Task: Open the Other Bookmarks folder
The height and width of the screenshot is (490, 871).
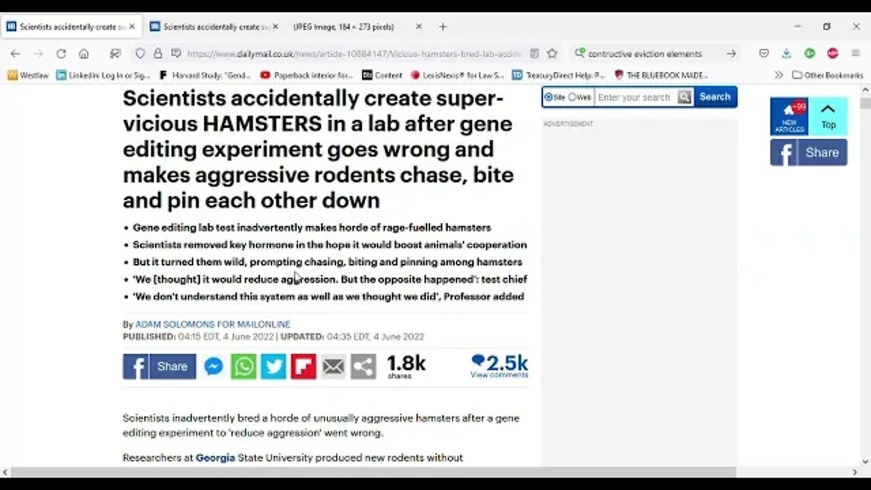Action: click(827, 75)
